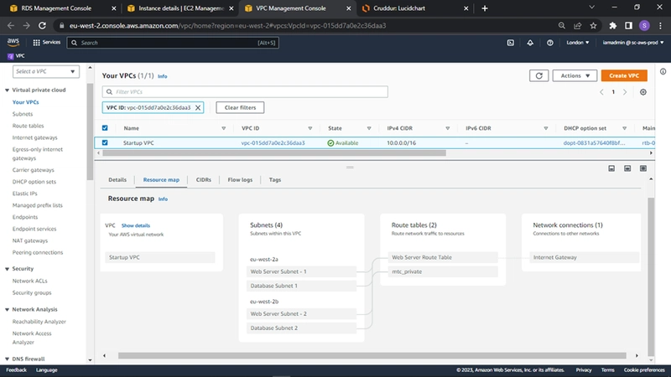Uncheck the Startup VPC row checkbox
This screenshot has height=377, width=671.
pos(105,142)
